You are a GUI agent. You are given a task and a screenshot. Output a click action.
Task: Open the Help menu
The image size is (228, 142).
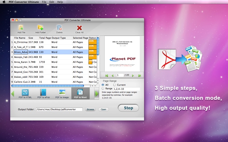pos(60,2)
